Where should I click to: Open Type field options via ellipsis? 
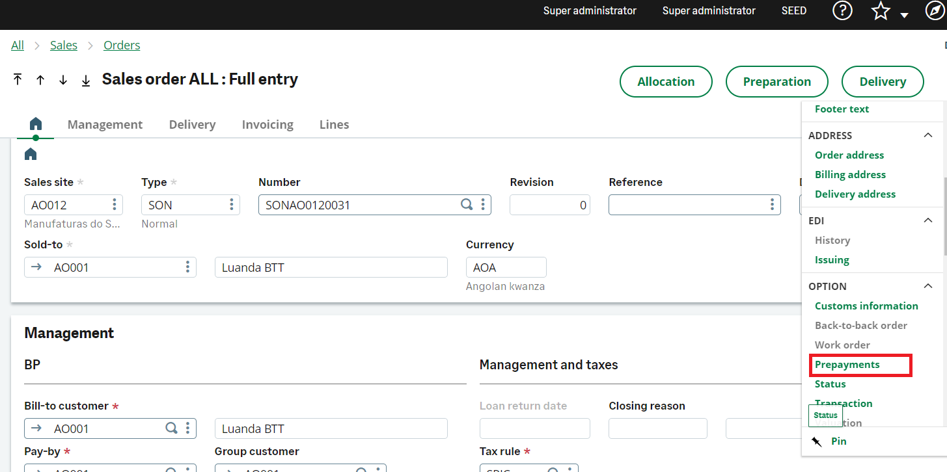click(x=232, y=204)
